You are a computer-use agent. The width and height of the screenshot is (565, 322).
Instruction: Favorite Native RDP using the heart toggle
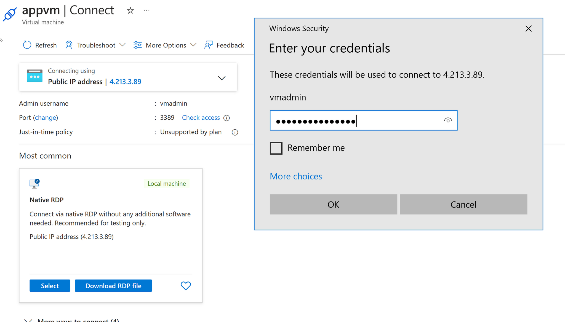[x=185, y=286]
